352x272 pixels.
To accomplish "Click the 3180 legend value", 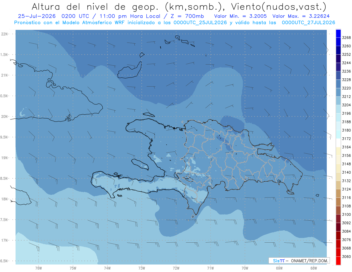I will tap(346, 130).
